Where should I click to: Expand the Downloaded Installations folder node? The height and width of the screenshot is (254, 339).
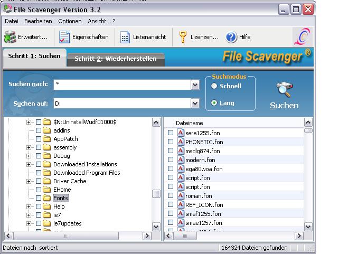pos(29,164)
